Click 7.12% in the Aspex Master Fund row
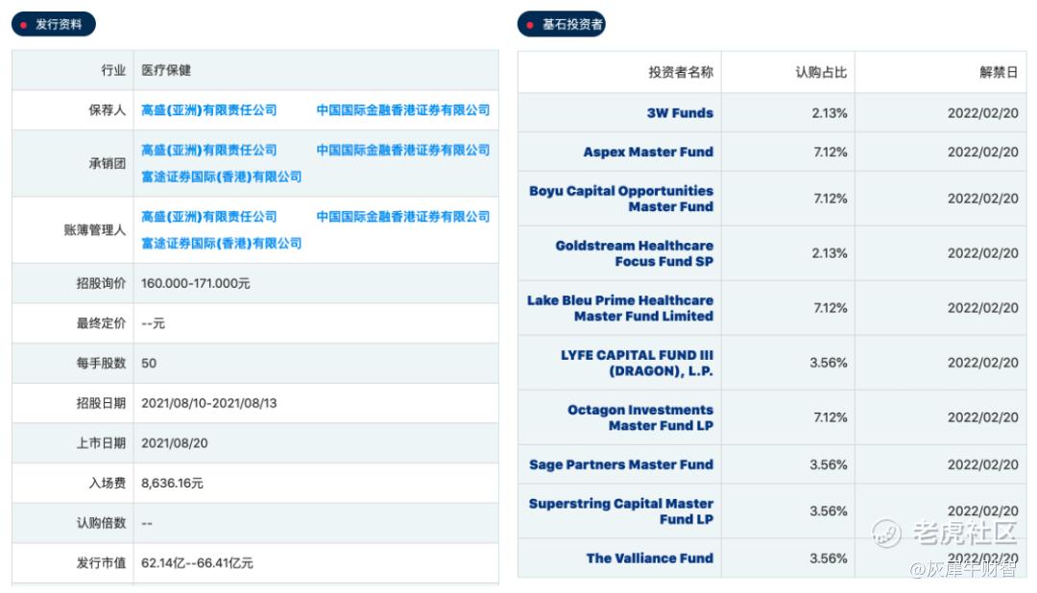This screenshot has width=1037, height=593. (x=831, y=152)
